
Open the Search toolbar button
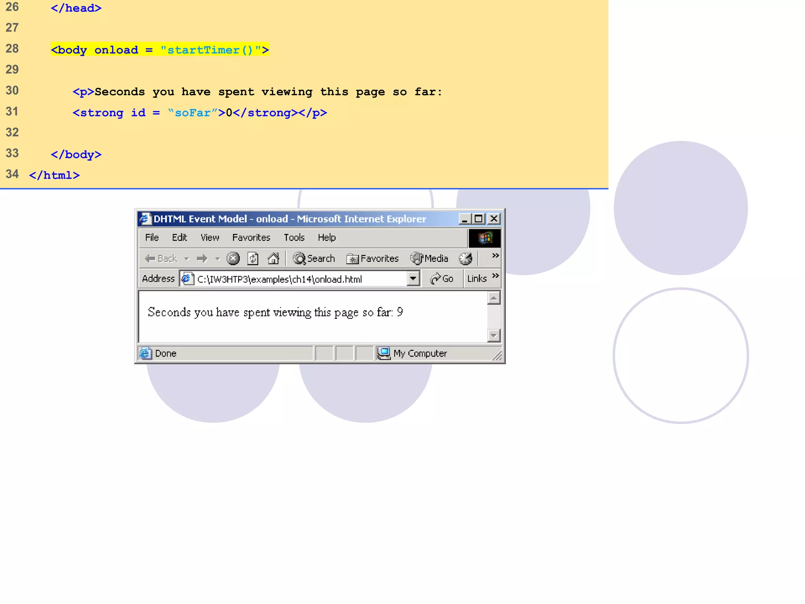click(x=314, y=258)
